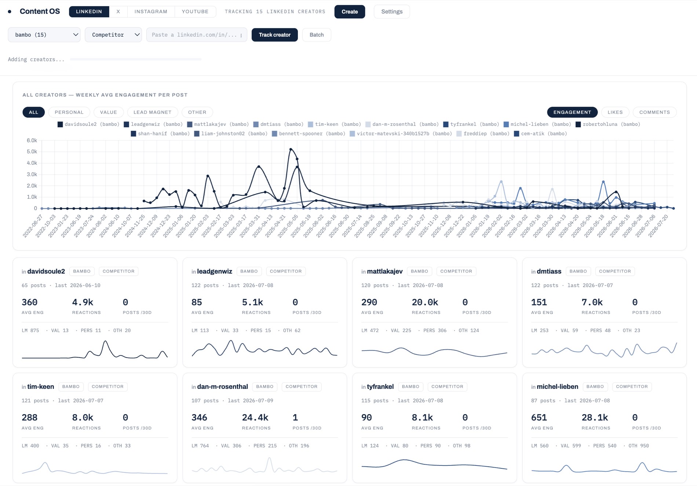Filter chart by LEAD MAGNET posts
The image size is (697, 486).
(152, 112)
